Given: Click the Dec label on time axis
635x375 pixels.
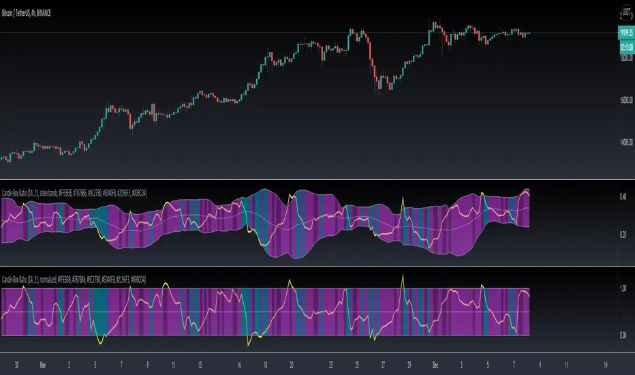Looking at the screenshot, I should (435, 365).
